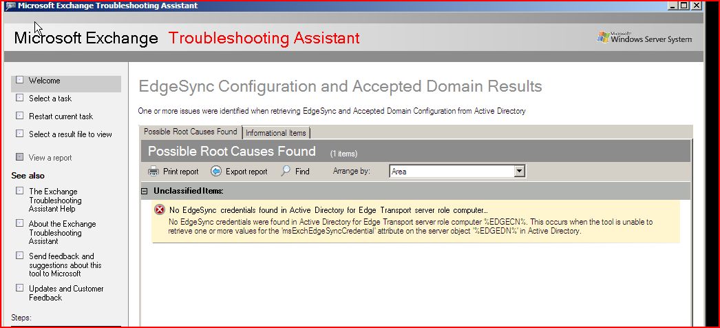This screenshot has height=328, width=720.
Task: Open the Arrange by dropdown arrow
Action: [520, 172]
